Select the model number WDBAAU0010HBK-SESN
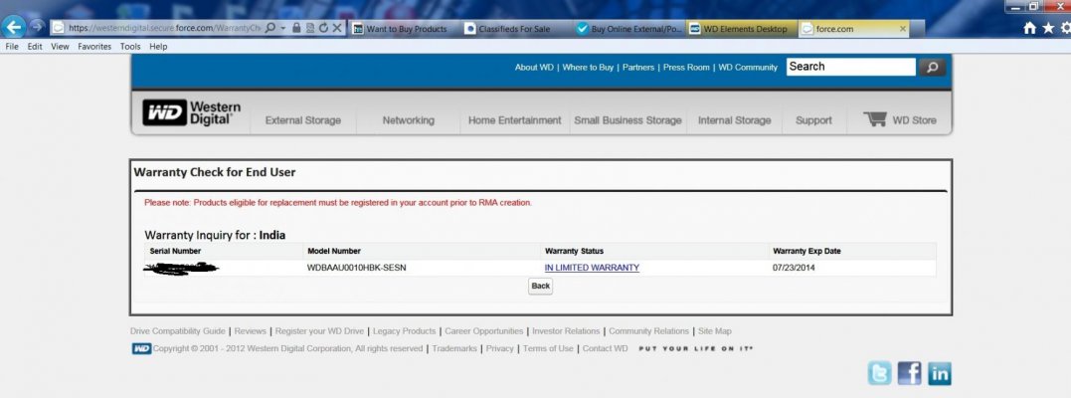1071x398 pixels. [357, 268]
